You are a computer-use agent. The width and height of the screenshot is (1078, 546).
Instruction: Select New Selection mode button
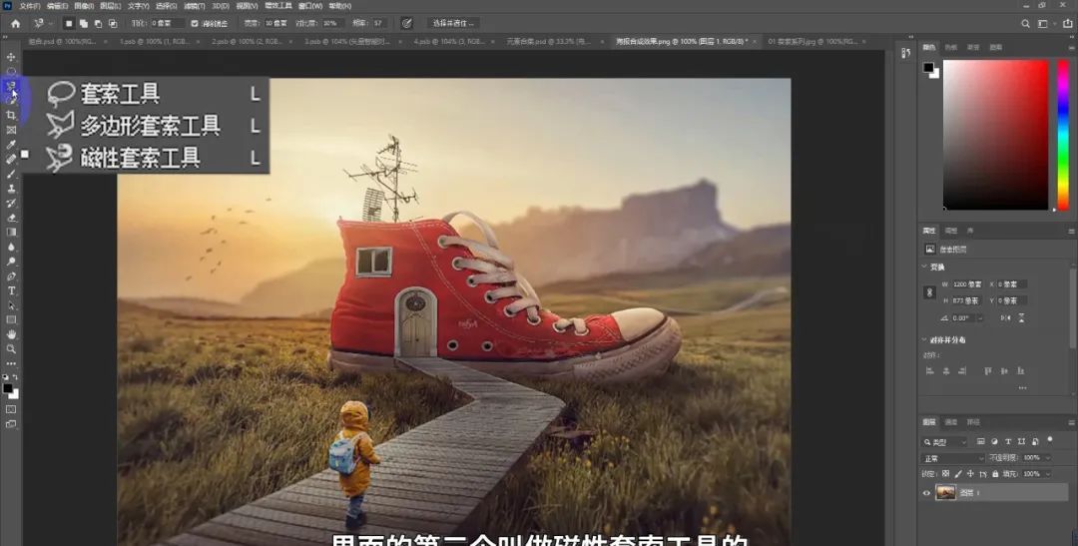tap(69, 23)
